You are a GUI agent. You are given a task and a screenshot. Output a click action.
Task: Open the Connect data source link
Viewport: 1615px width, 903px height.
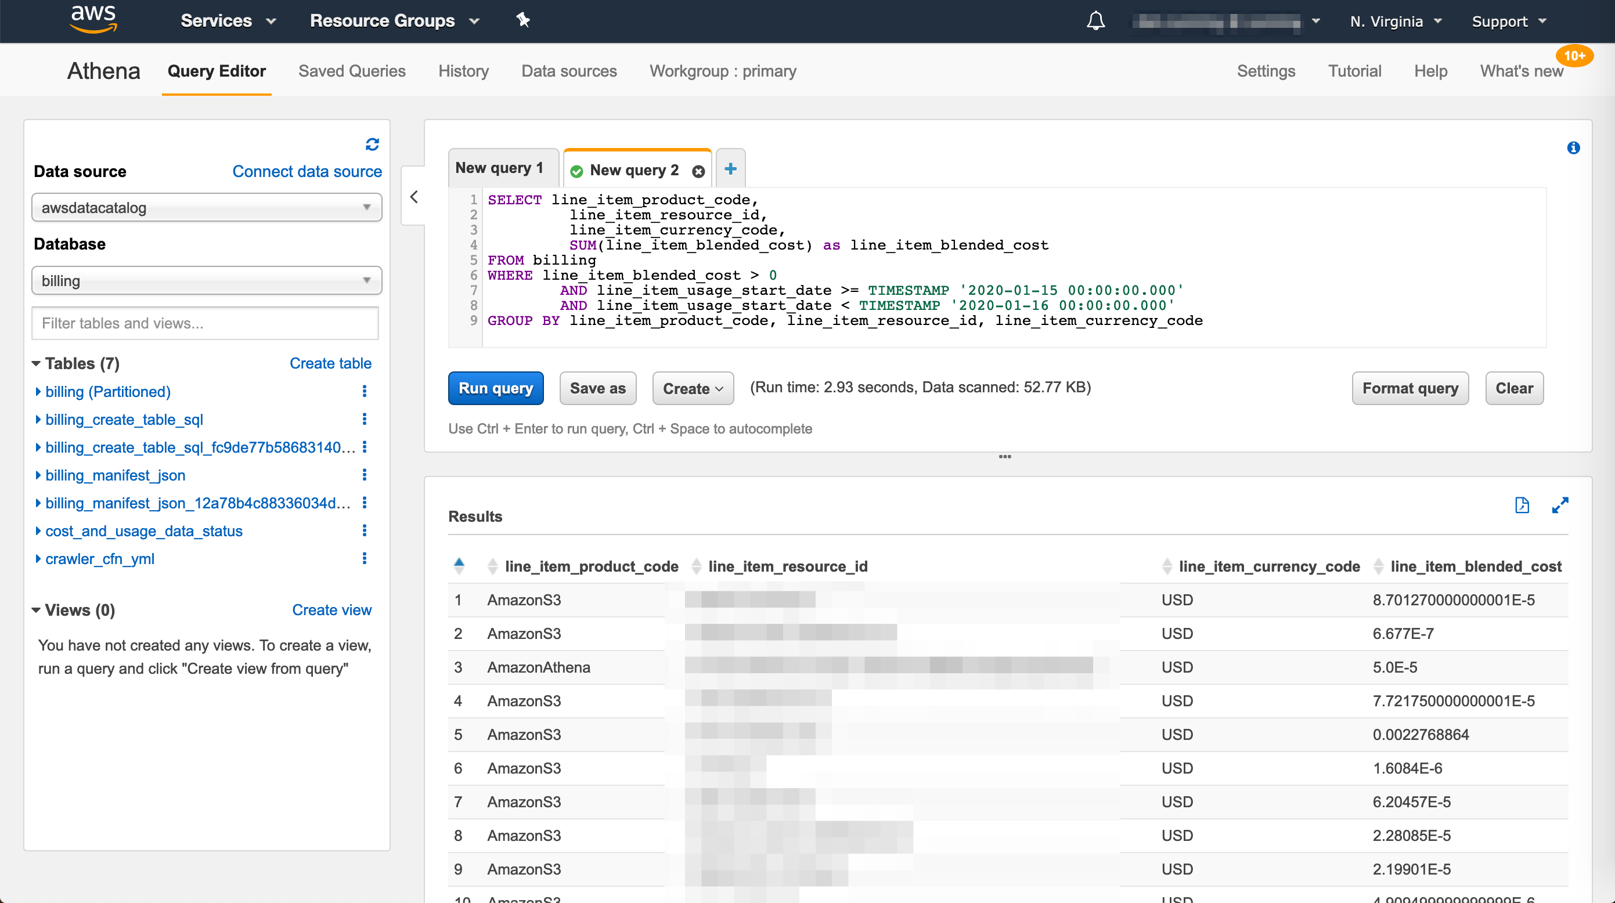tap(307, 171)
